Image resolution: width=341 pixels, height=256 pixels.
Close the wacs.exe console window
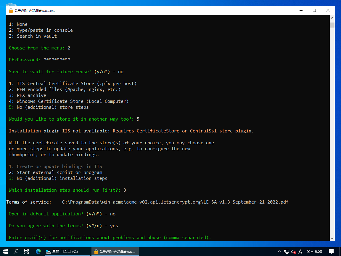[x=328, y=10]
